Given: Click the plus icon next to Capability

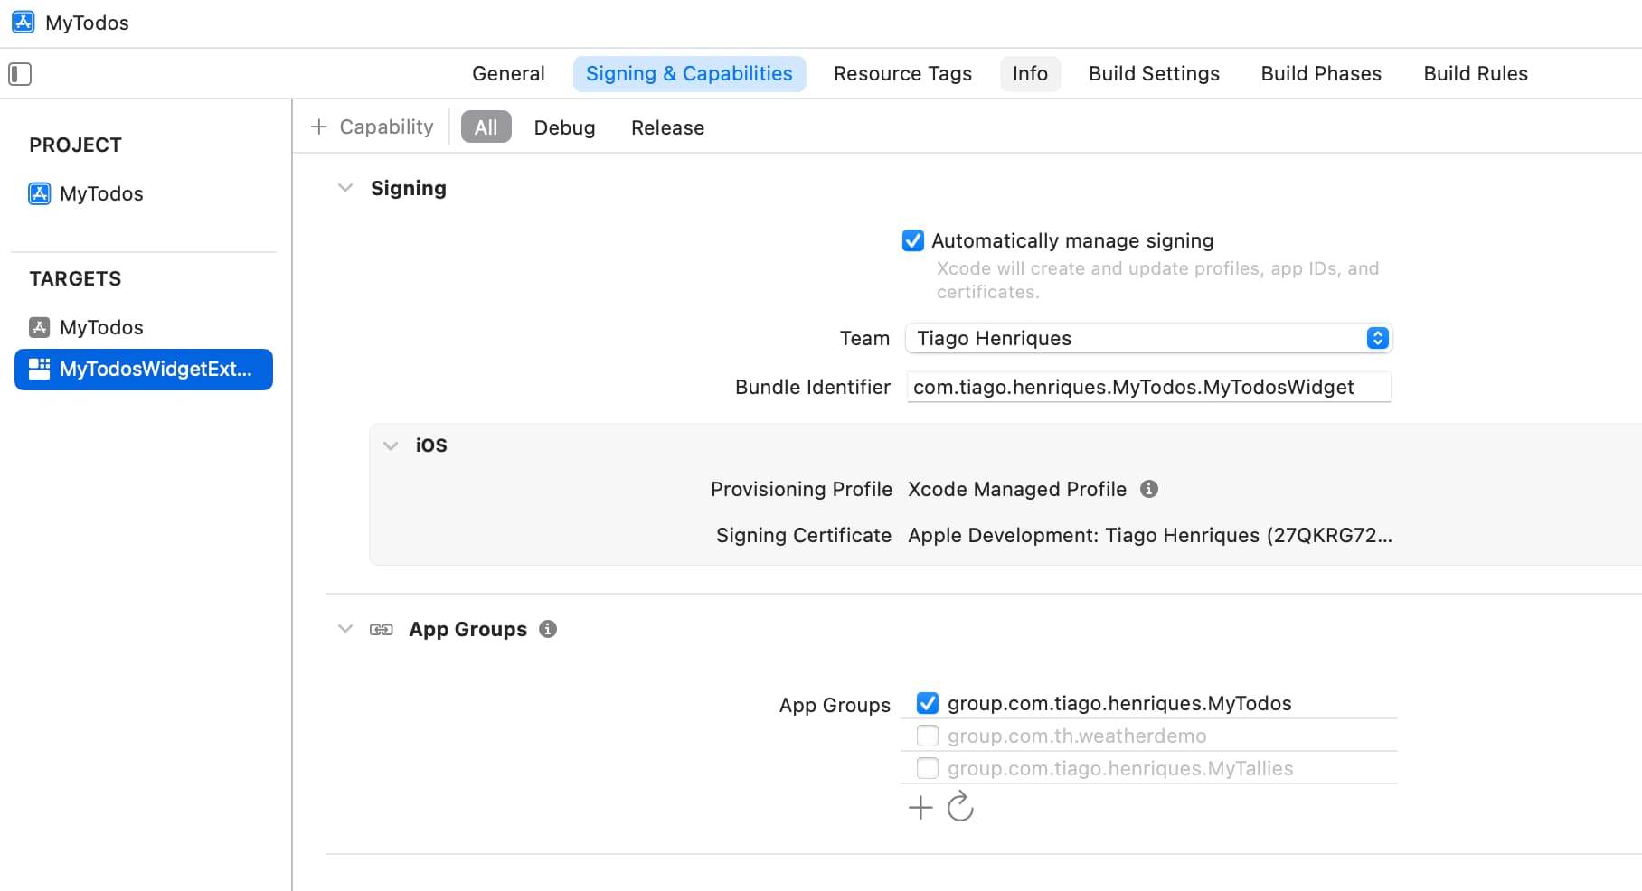Looking at the screenshot, I should click(318, 127).
